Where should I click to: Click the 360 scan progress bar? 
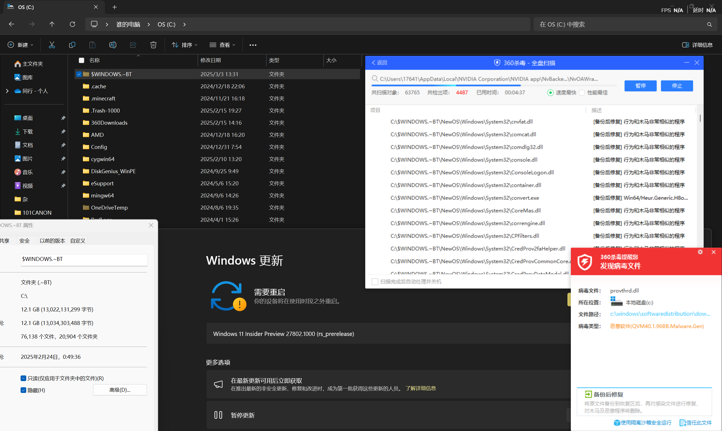(x=494, y=85)
